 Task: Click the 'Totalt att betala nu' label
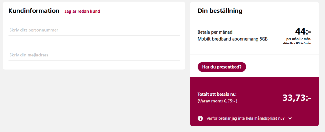point(217,94)
